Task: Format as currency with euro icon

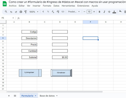Action: (43, 12)
